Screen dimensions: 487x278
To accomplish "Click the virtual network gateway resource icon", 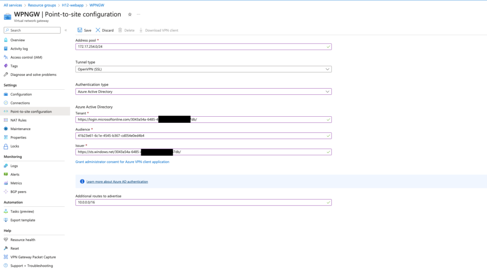I will click(x=8, y=16).
